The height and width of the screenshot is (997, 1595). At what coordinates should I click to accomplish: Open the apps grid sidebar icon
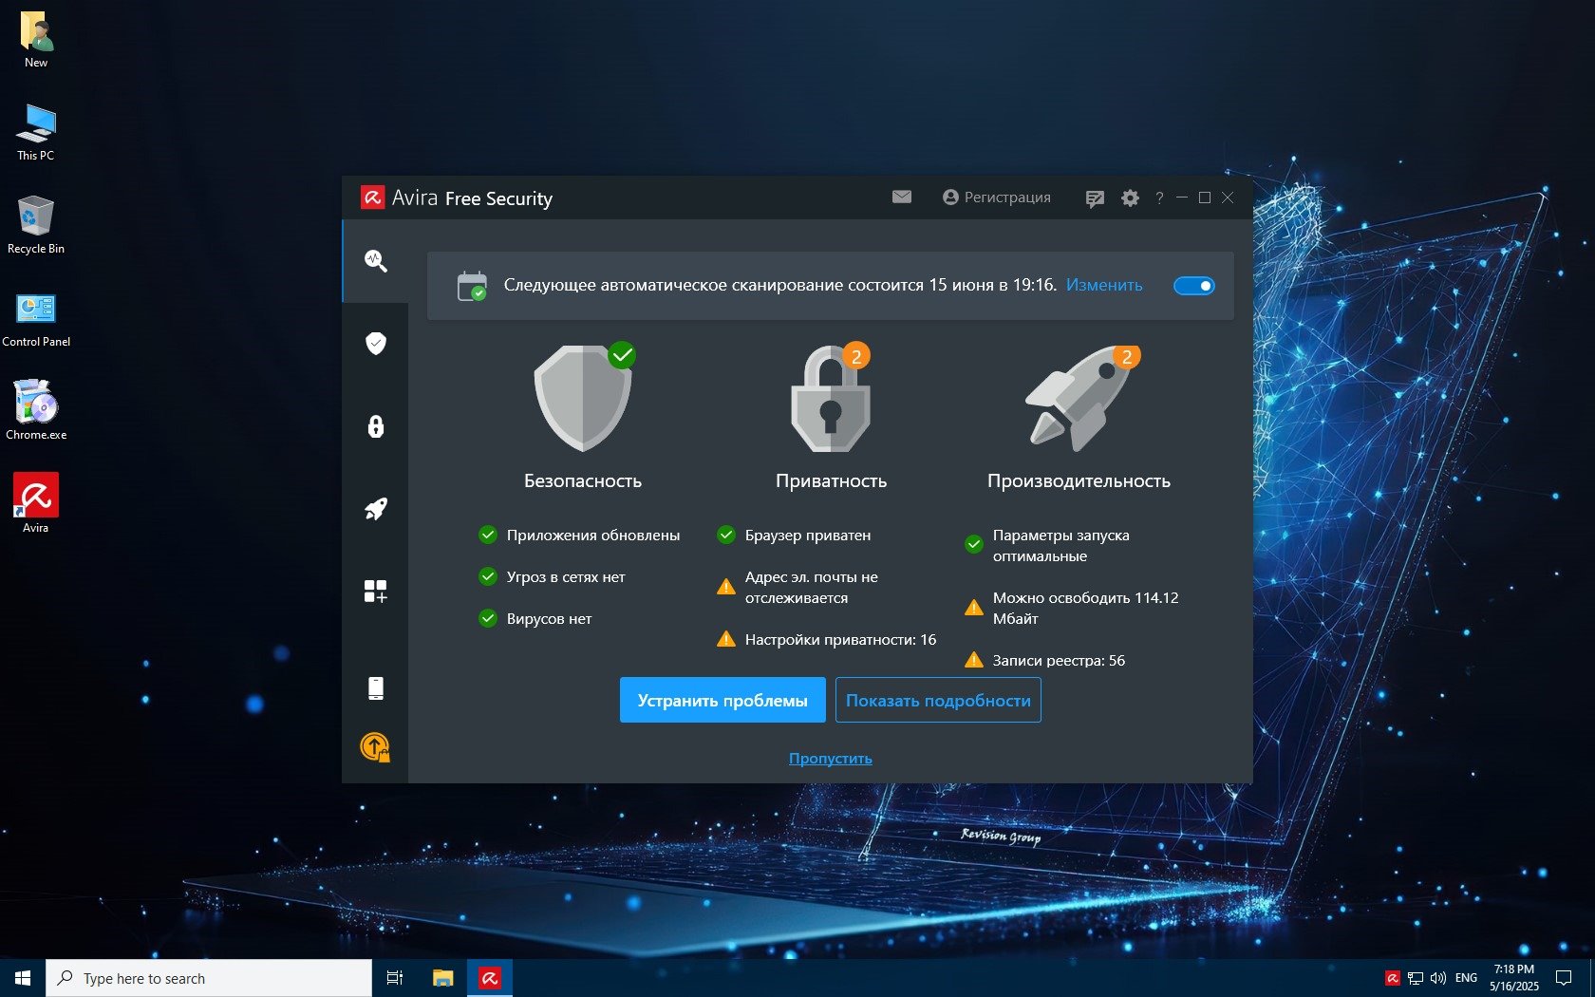(376, 592)
